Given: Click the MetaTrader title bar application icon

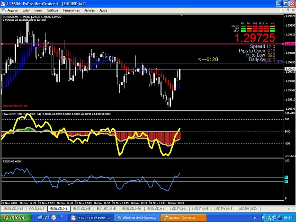Looking at the screenshot, I should point(3,4).
